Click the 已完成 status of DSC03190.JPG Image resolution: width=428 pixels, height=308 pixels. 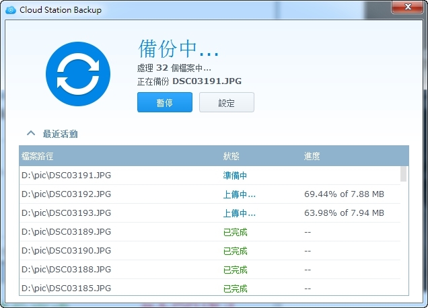[x=235, y=251]
